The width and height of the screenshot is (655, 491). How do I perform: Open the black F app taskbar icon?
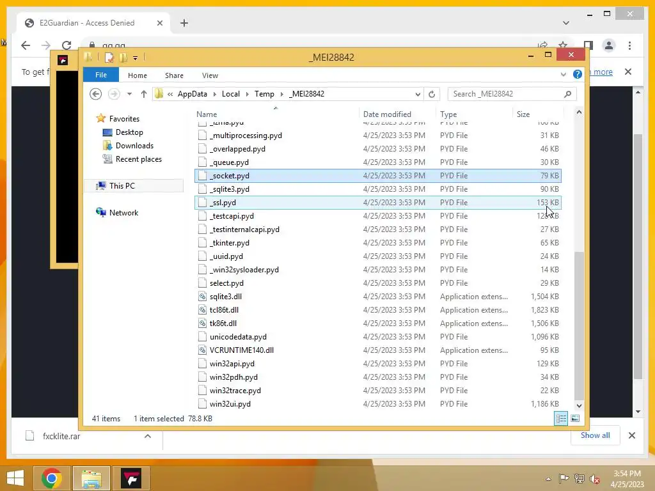131,478
